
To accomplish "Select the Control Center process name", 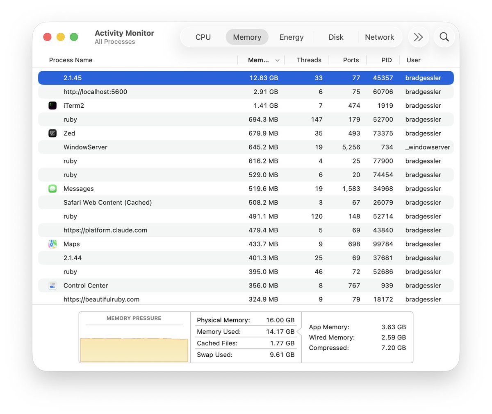I will click(x=86, y=285).
